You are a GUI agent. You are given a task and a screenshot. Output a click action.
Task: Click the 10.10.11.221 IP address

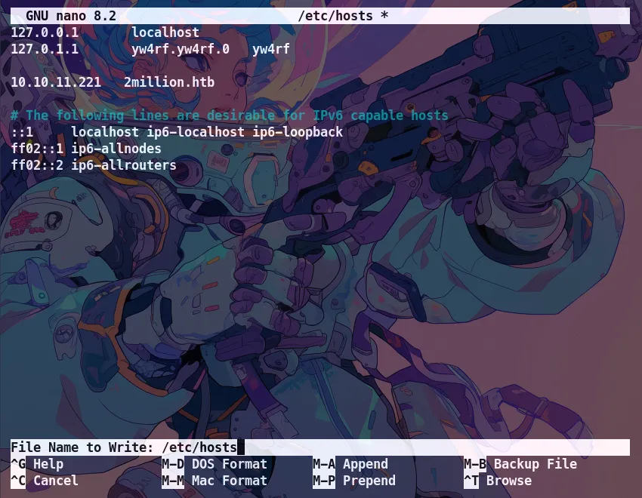click(x=56, y=82)
